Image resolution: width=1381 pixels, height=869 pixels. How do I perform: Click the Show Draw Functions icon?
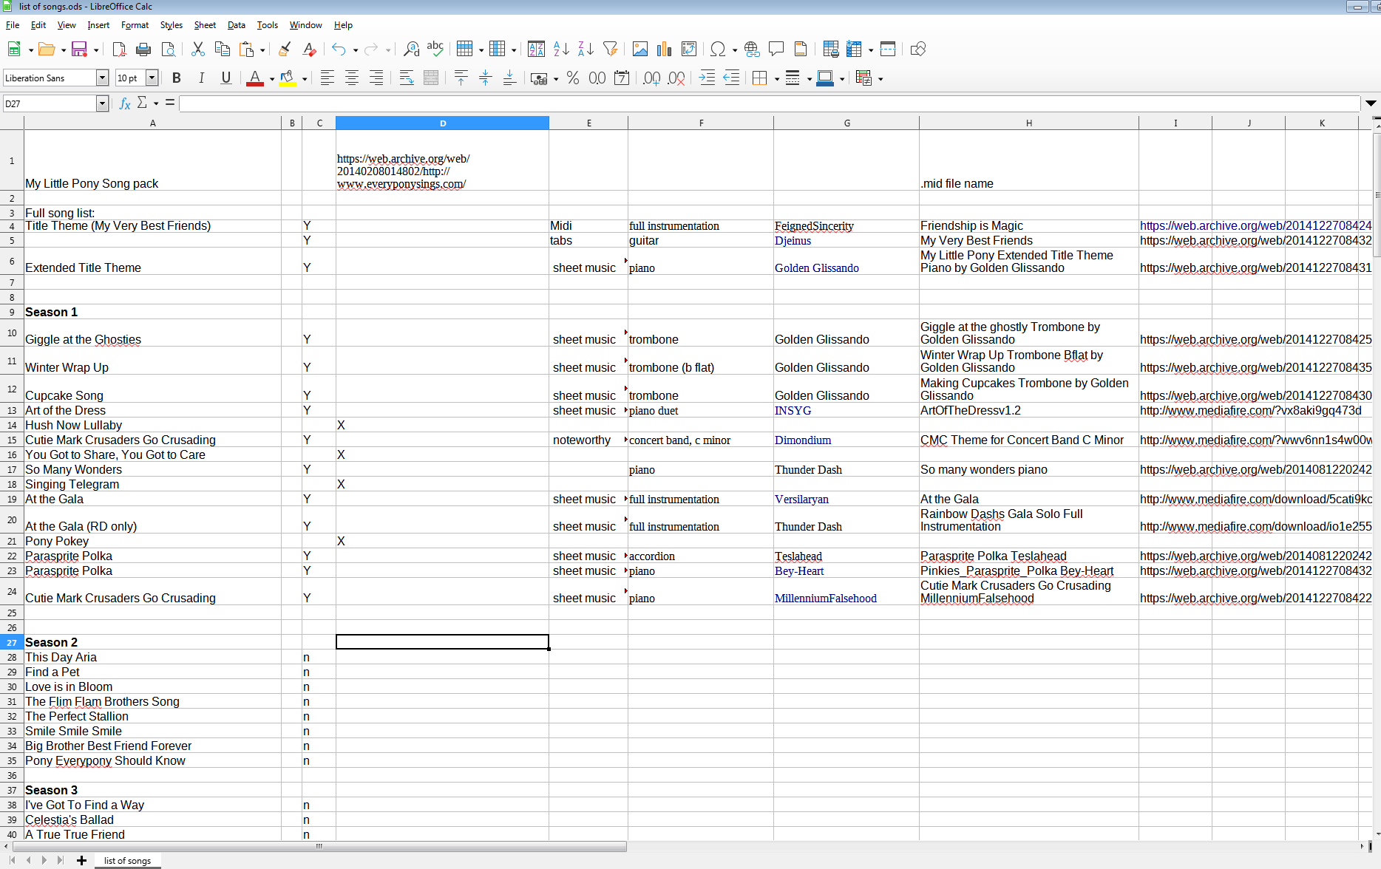coord(918,50)
